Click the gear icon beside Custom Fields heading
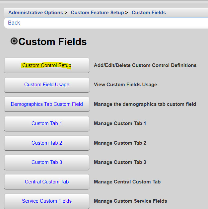208x209 pixels. 14,41
